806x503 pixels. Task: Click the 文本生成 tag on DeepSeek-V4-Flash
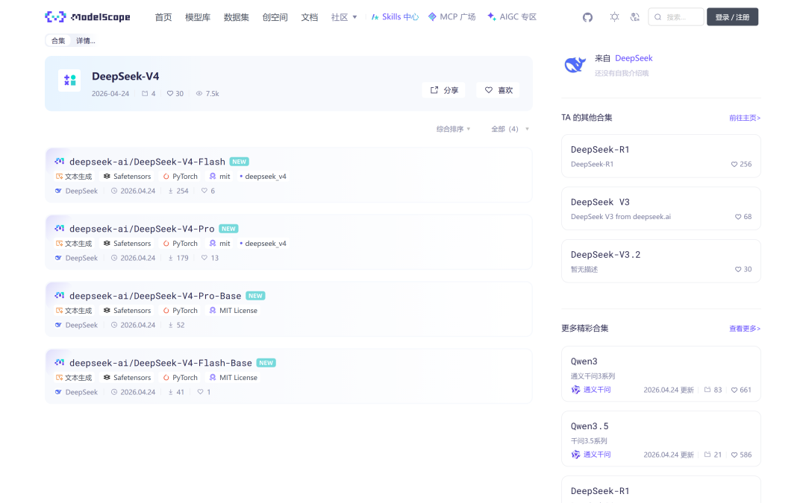73,177
